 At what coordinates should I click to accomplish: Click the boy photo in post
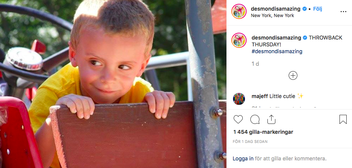point(113,84)
